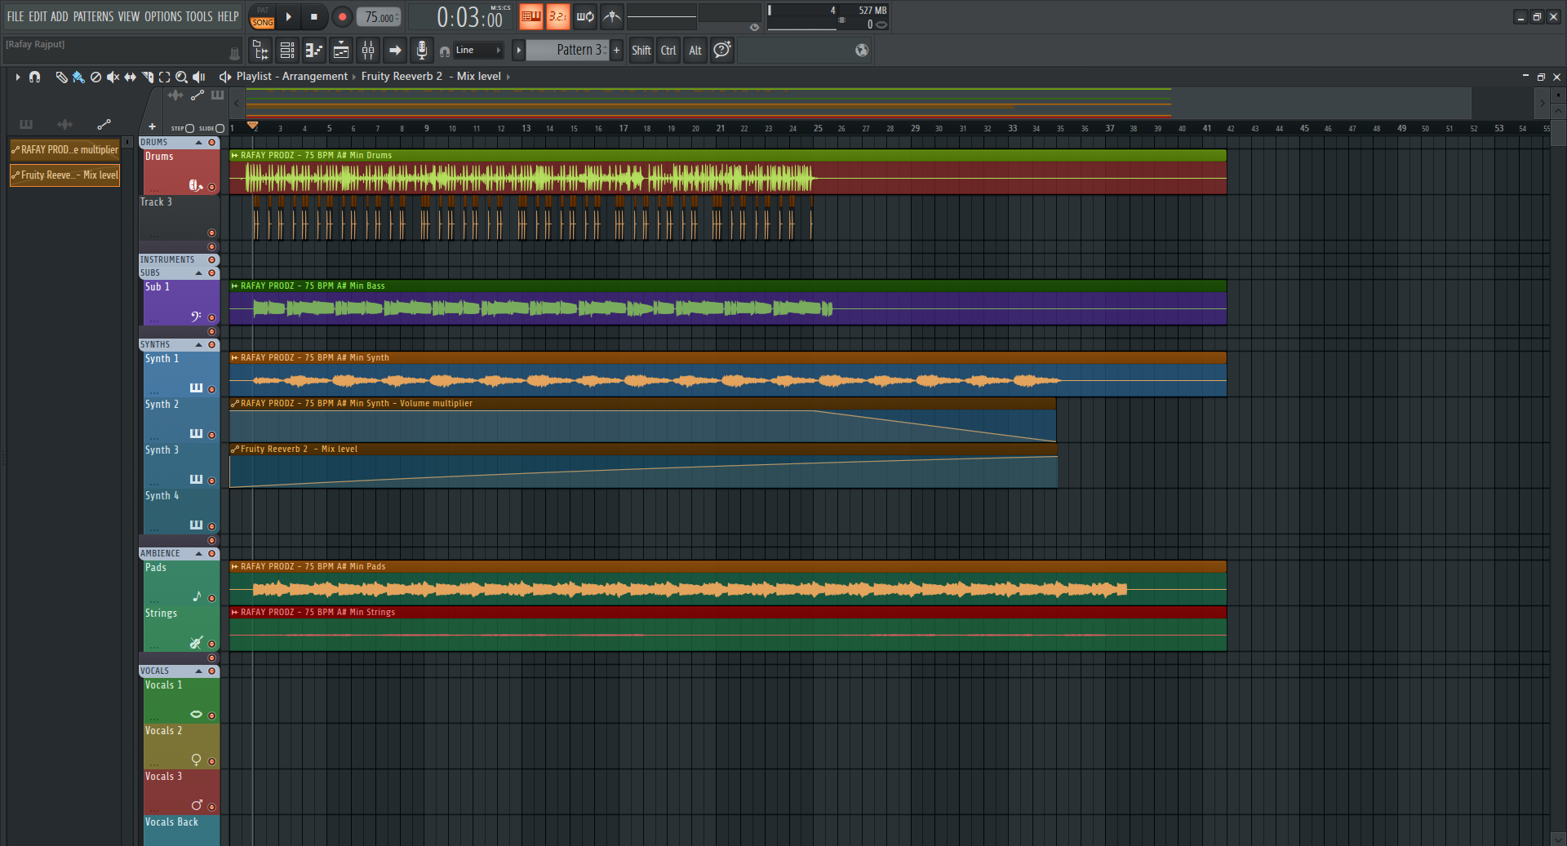Click the tempo 75.000 field
The width and height of the screenshot is (1567, 846).
379,17
